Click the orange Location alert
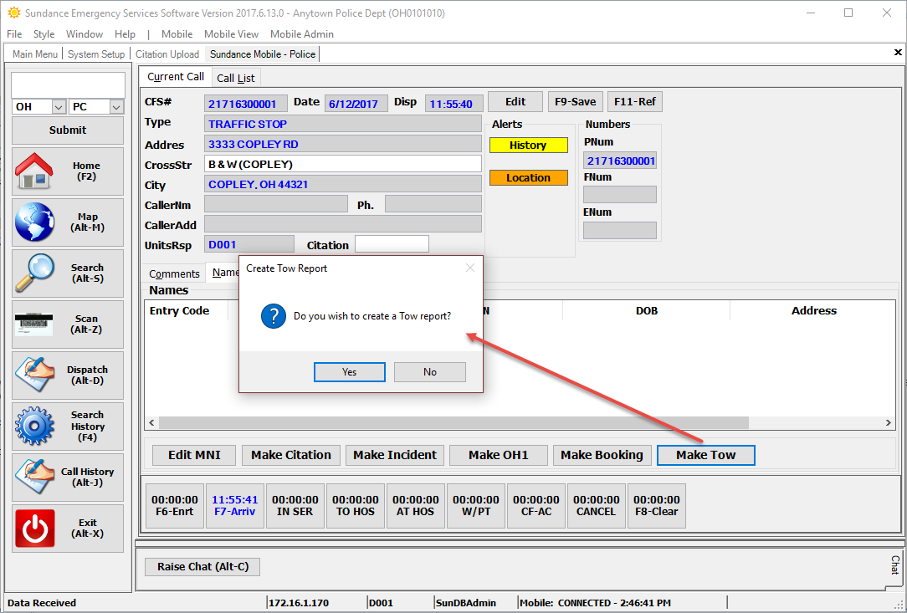The width and height of the screenshot is (907, 613). (529, 177)
